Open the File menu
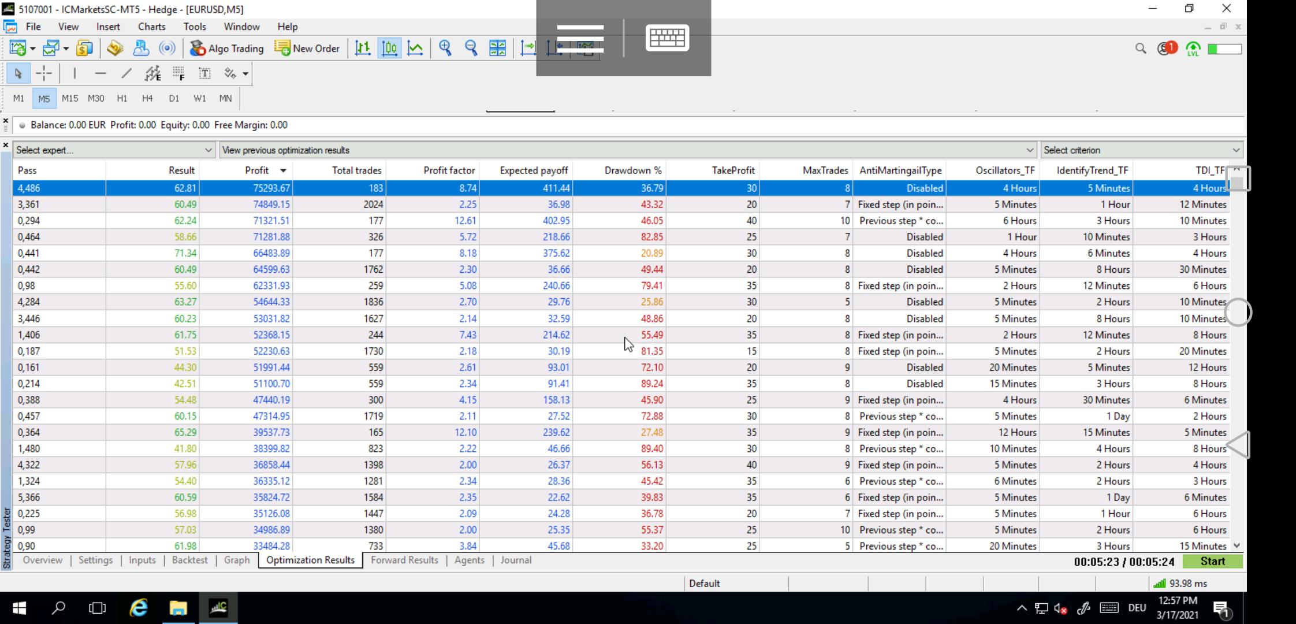The image size is (1296, 624). pyautogui.click(x=33, y=27)
